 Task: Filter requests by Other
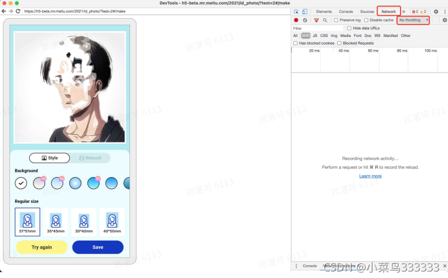click(x=405, y=35)
